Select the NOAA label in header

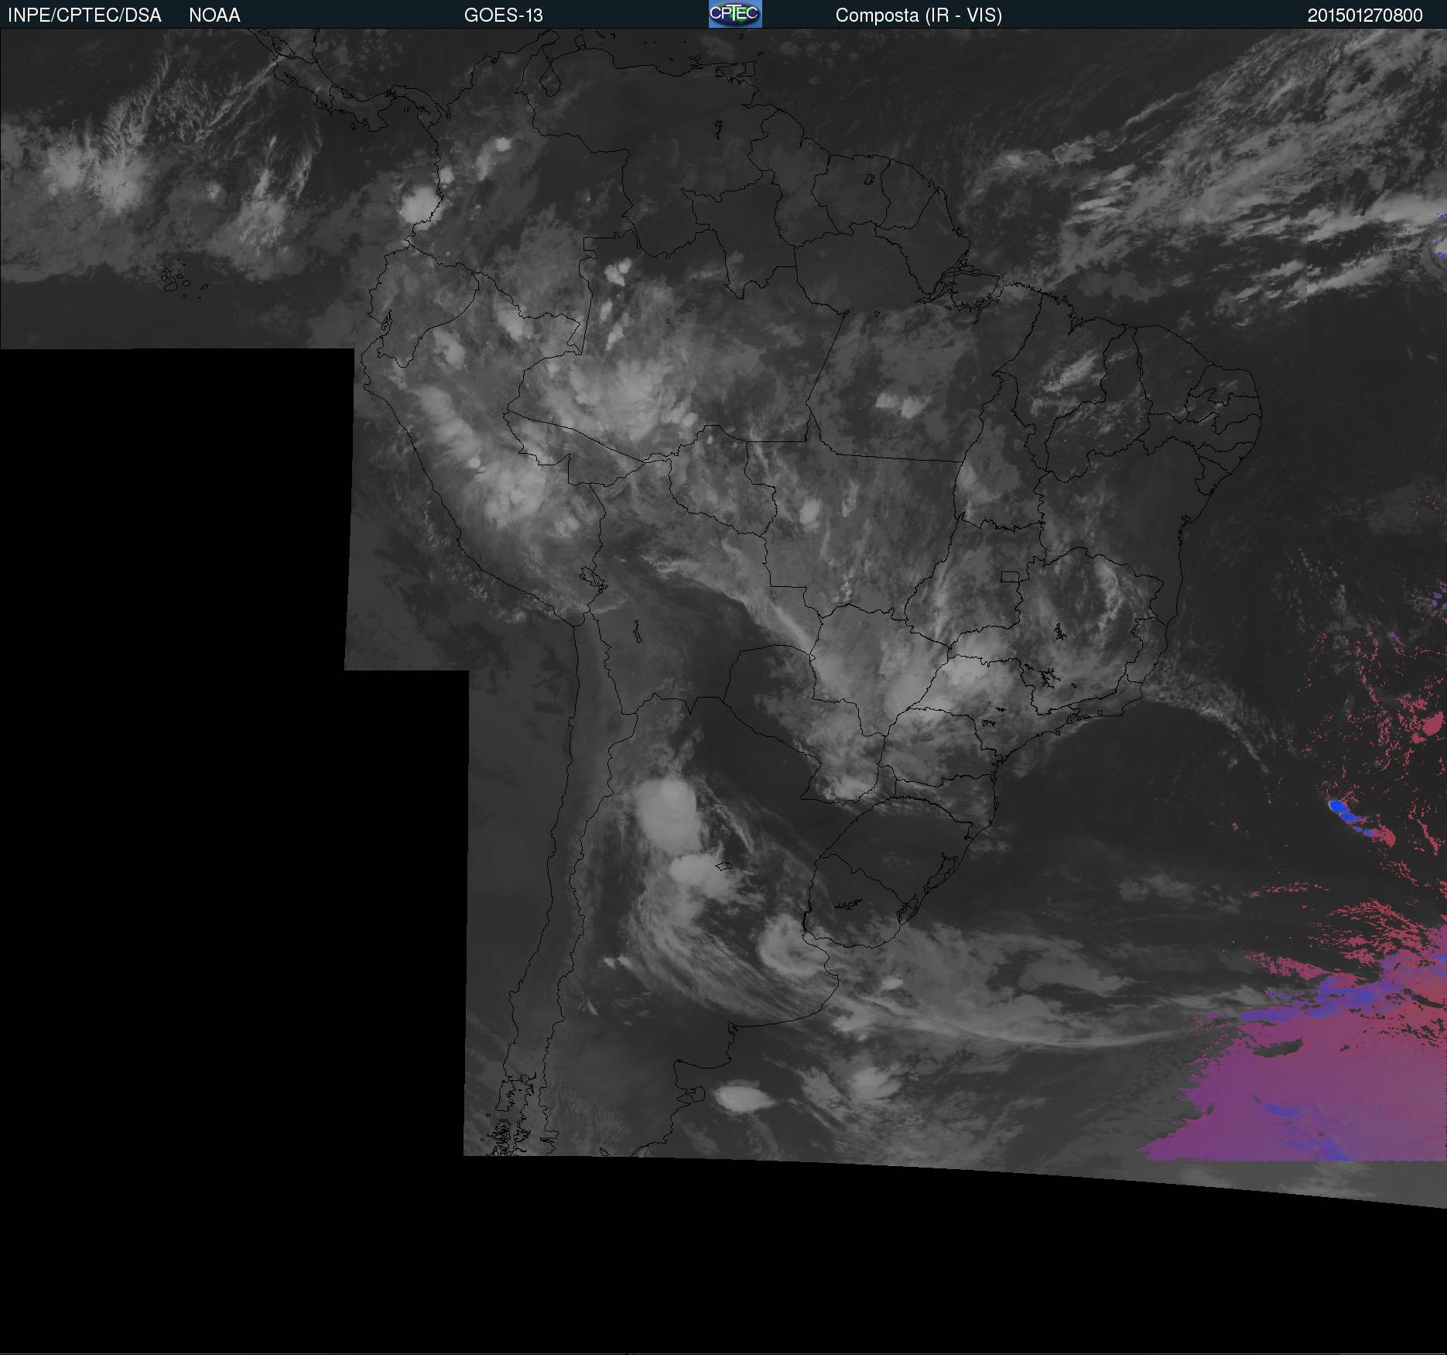[214, 15]
